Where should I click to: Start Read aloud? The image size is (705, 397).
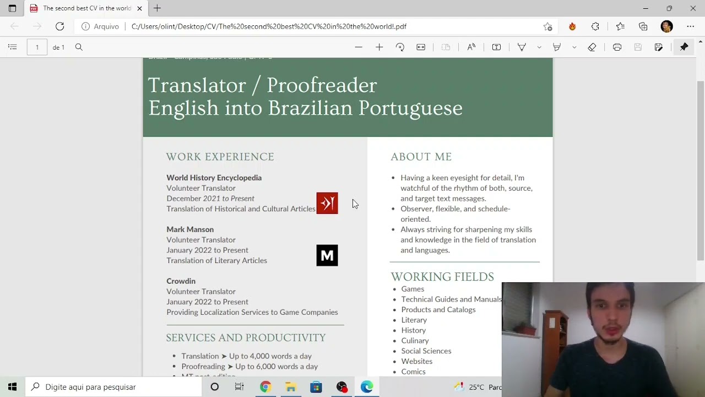[x=471, y=47]
